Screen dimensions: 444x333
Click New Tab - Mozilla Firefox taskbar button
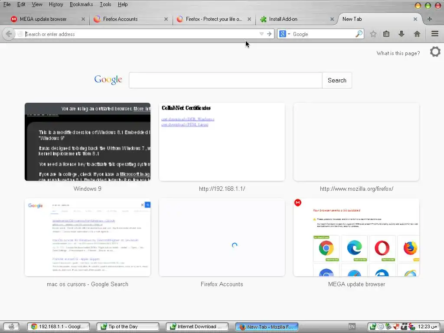[267, 326]
